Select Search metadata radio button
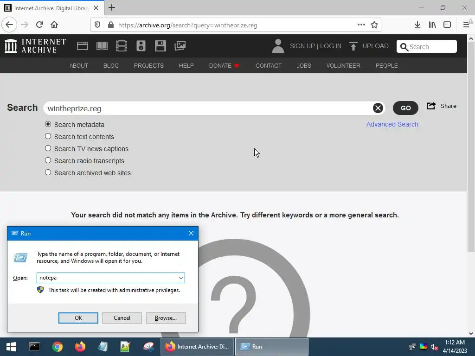This screenshot has height=356, width=475. [x=48, y=124]
